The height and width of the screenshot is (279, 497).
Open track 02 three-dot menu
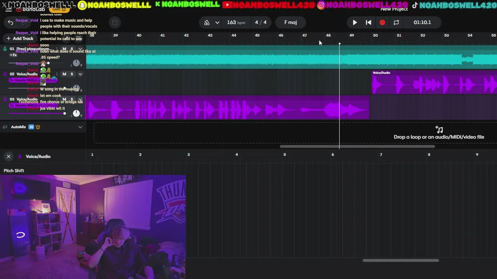pos(57,74)
